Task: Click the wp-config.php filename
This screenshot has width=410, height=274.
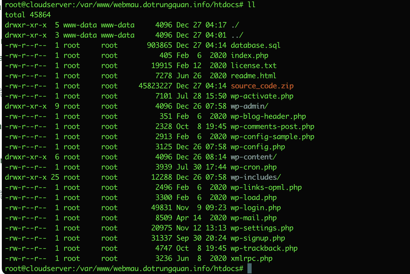Action: 258,147
